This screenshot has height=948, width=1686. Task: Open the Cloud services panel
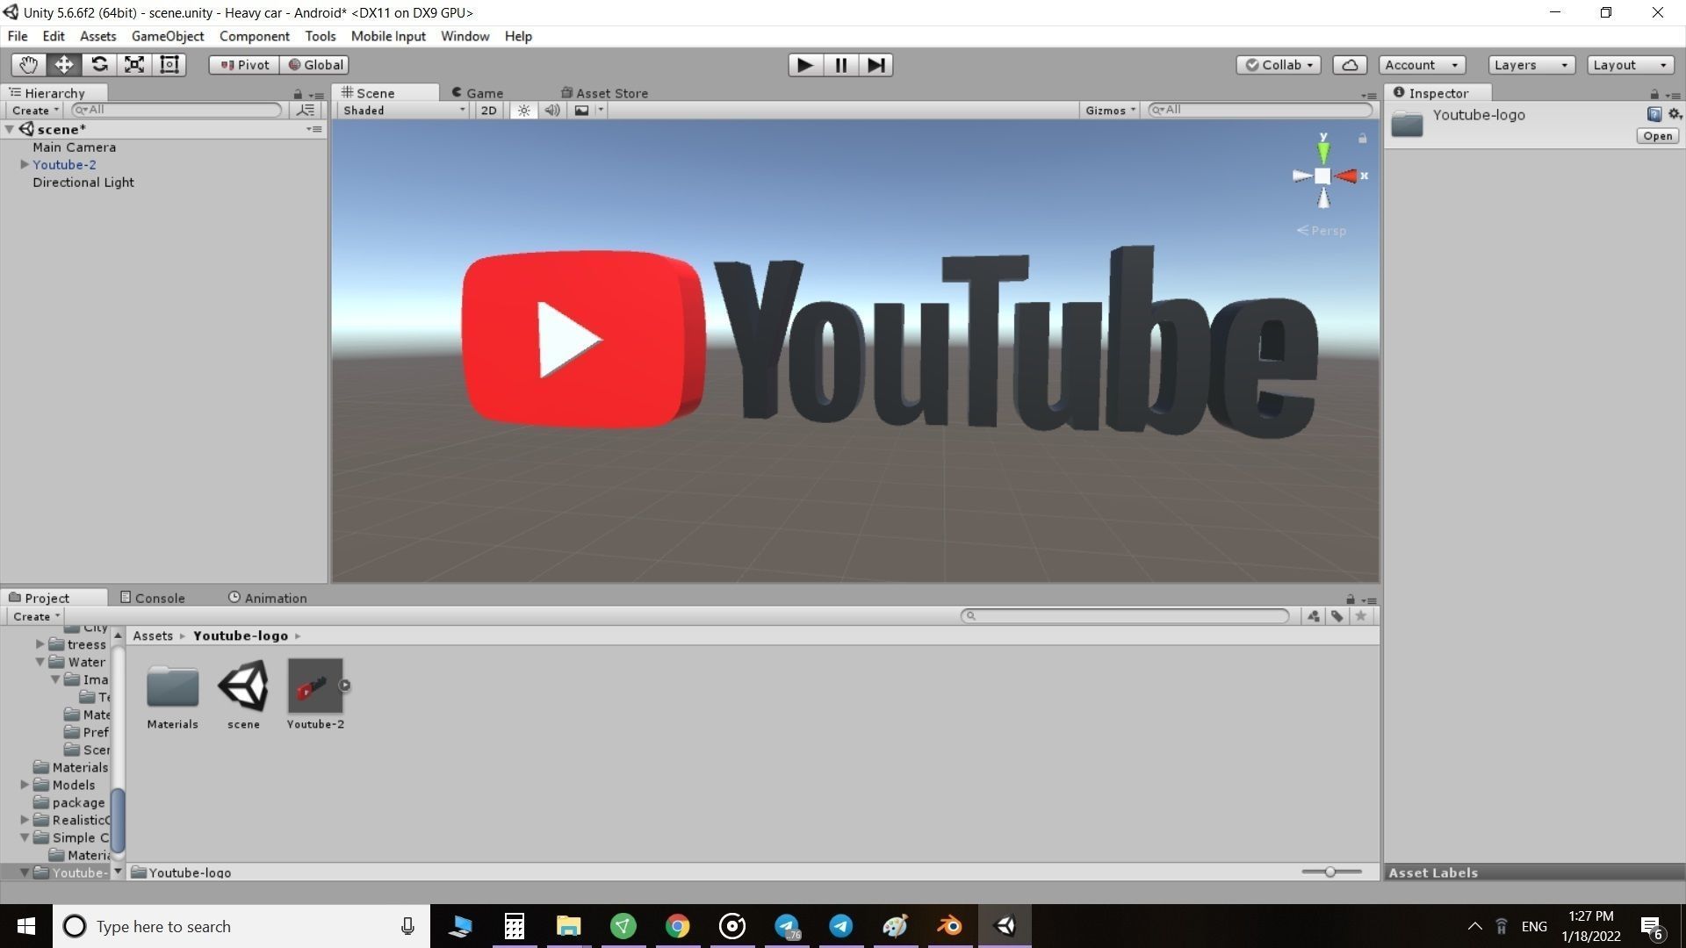[x=1350, y=65]
